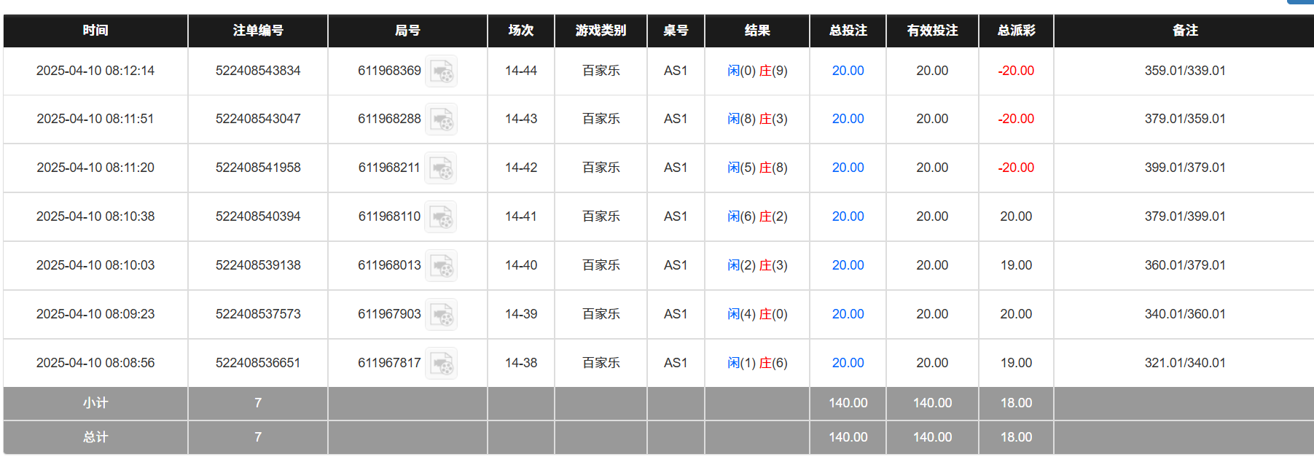View replay of game 611968288

click(x=442, y=119)
